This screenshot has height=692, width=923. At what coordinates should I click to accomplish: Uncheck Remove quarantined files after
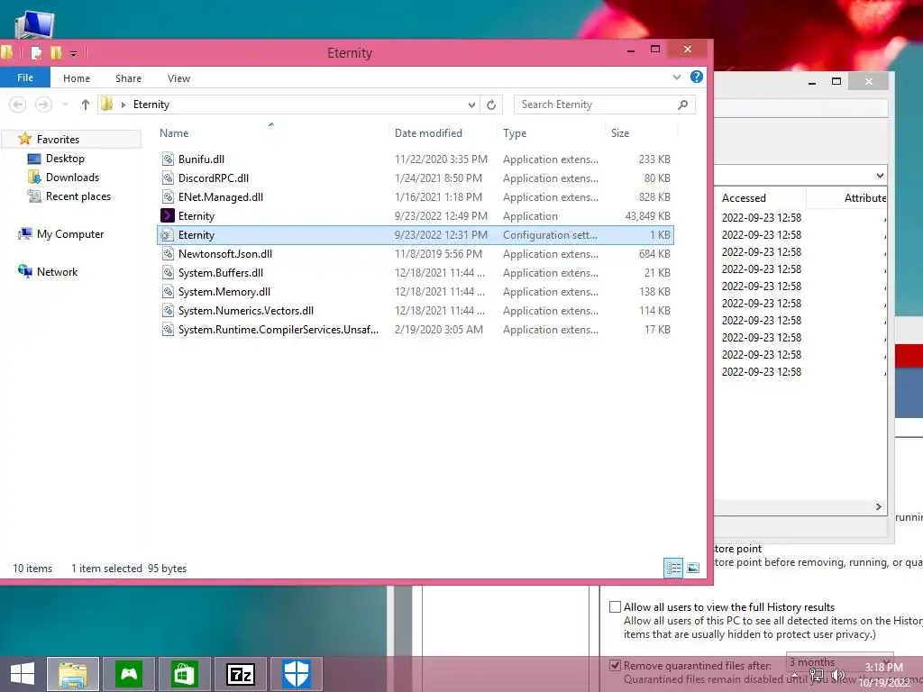pyautogui.click(x=615, y=666)
